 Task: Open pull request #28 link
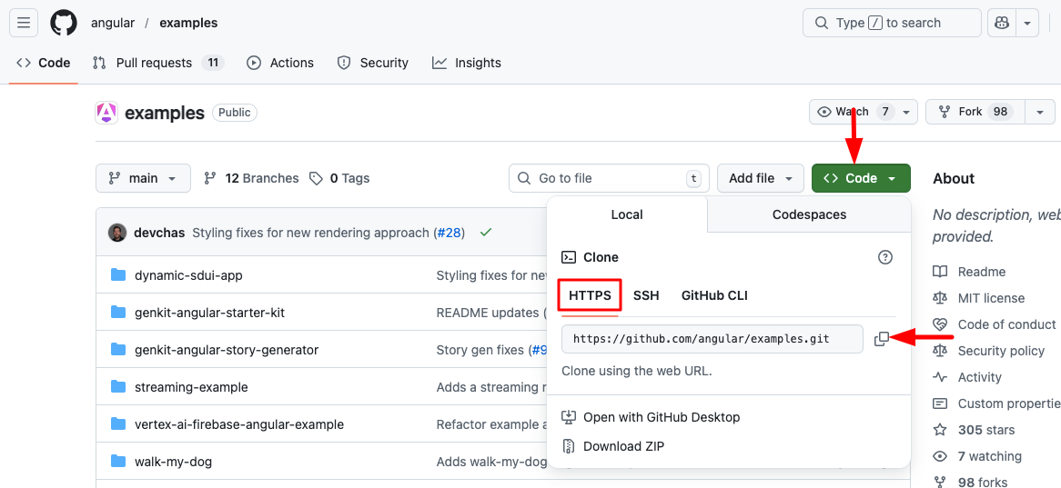(449, 233)
